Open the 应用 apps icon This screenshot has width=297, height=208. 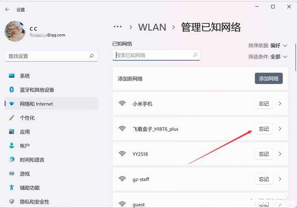point(12,132)
